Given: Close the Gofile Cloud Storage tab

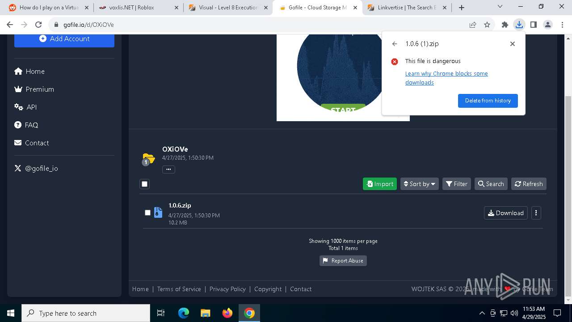Looking at the screenshot, I should [355, 8].
